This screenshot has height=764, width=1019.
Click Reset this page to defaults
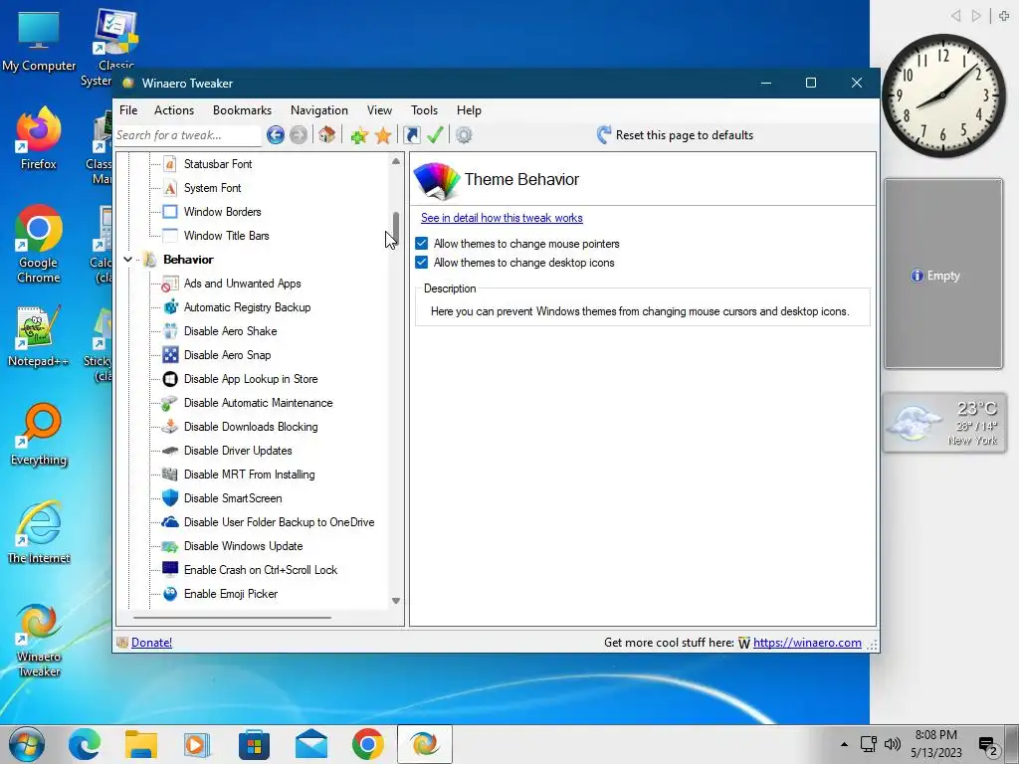tap(675, 135)
